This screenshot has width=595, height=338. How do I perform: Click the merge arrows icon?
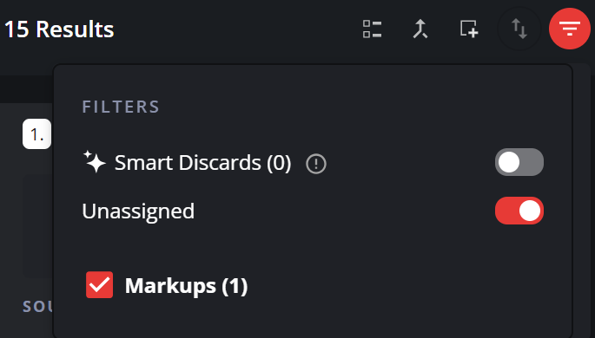[x=420, y=29]
